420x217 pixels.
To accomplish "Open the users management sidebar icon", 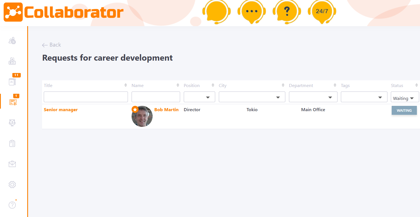I will (12, 41).
